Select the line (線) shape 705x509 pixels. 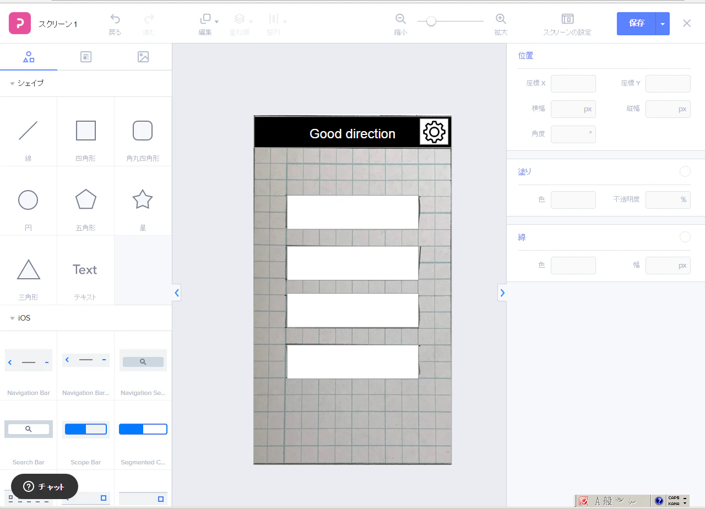28,131
